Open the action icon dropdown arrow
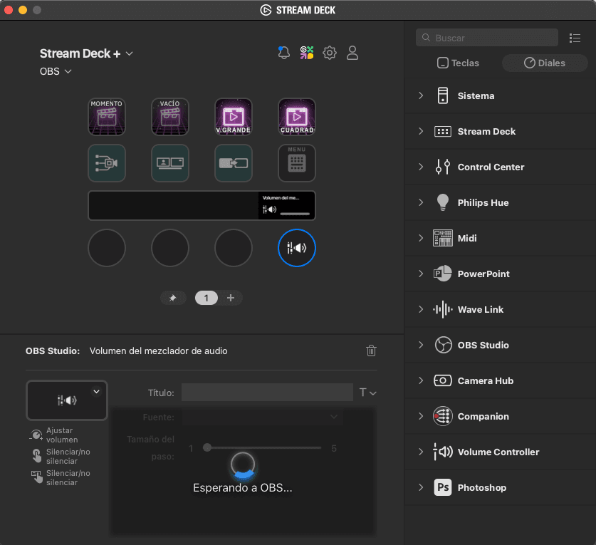Image resolution: width=596 pixels, height=545 pixels. 97,391
